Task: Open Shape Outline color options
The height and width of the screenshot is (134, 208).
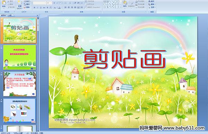Action: pyautogui.click(x=140, y=4)
